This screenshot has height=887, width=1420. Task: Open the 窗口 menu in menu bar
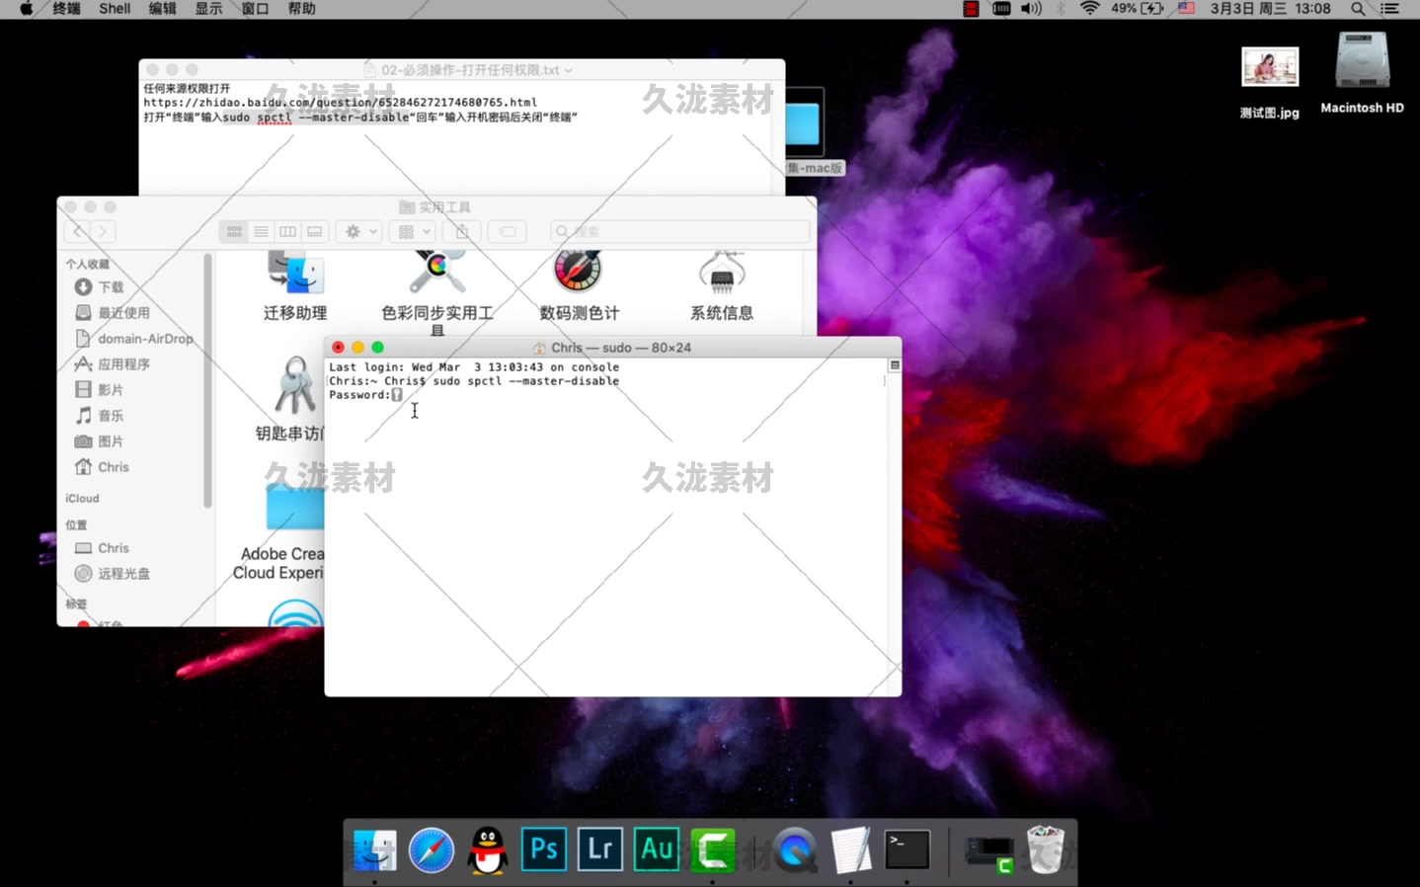pyautogui.click(x=253, y=9)
